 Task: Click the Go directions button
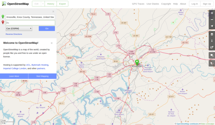[47, 28]
